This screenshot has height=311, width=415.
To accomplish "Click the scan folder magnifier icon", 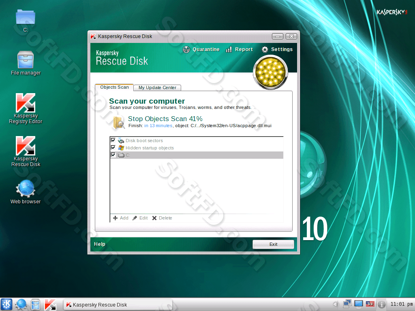I will (119, 122).
